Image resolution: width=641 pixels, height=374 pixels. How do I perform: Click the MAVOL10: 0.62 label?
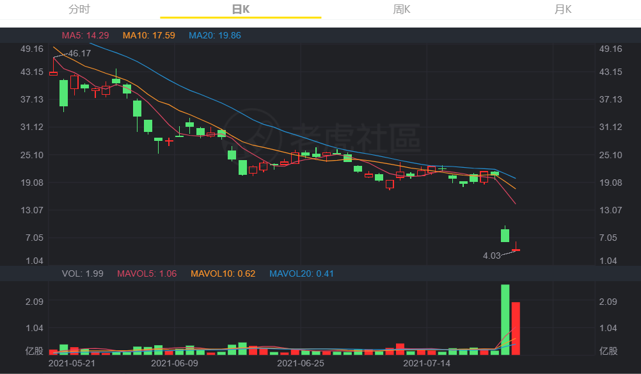(223, 273)
